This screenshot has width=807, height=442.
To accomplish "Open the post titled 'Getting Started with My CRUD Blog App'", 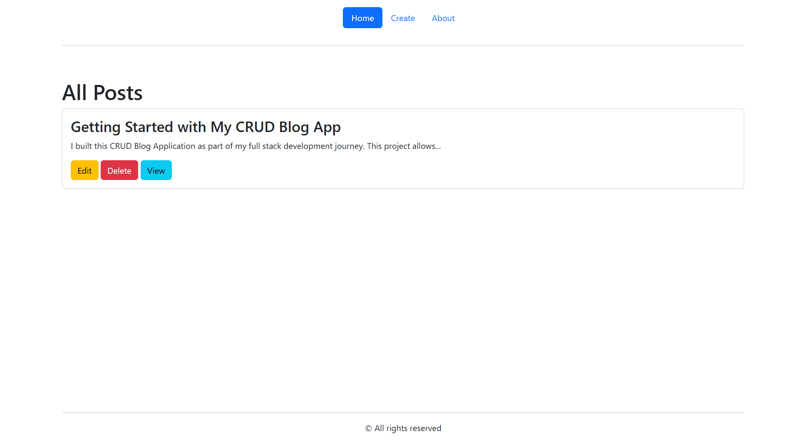I will [206, 127].
